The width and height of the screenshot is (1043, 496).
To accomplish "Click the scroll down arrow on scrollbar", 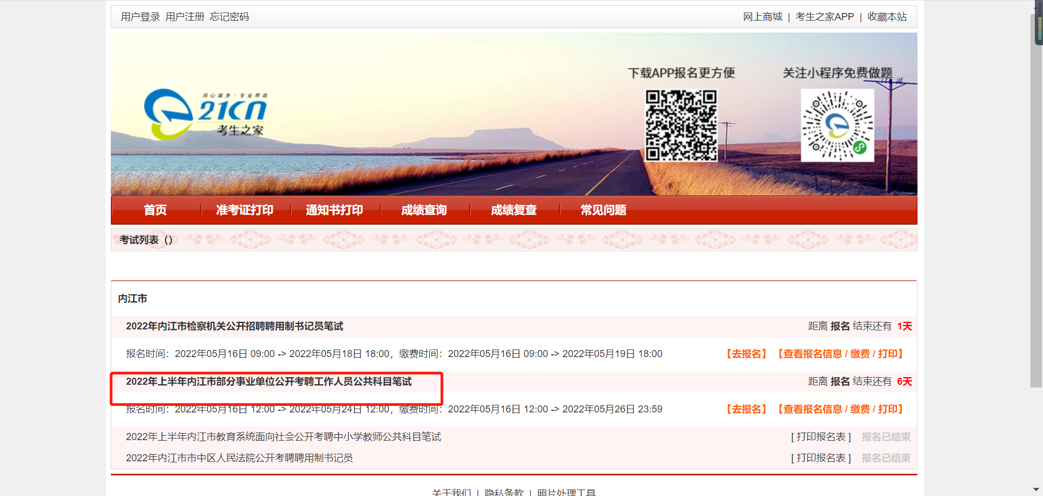I will (1036, 489).
